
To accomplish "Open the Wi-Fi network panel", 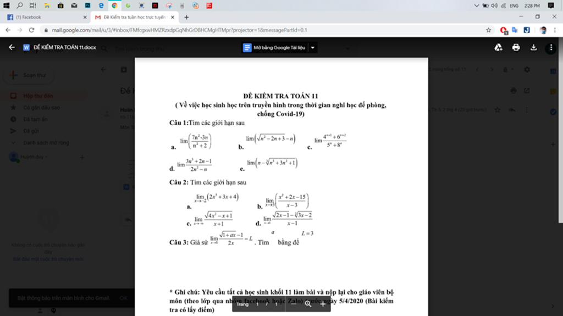I will (x=504, y=5).
